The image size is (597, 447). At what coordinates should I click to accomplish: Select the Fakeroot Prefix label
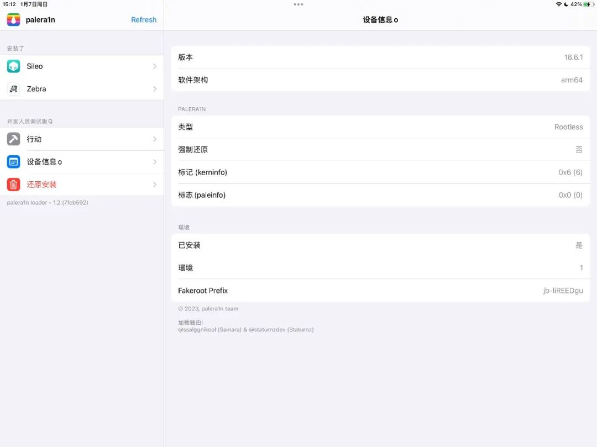tap(203, 291)
